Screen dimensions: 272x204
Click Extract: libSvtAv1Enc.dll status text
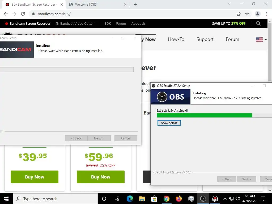tap(172, 110)
